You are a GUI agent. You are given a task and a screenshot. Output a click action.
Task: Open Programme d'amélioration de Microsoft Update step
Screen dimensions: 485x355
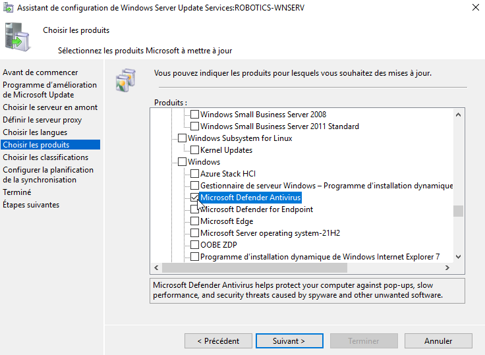49,90
